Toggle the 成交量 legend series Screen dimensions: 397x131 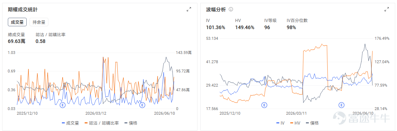point(70,123)
